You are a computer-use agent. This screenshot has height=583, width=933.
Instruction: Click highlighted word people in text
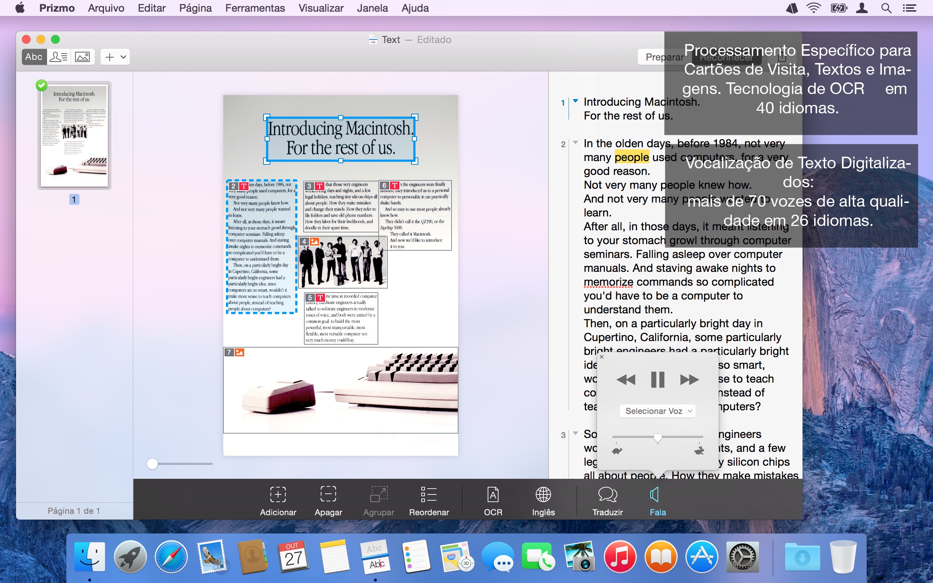pos(632,157)
